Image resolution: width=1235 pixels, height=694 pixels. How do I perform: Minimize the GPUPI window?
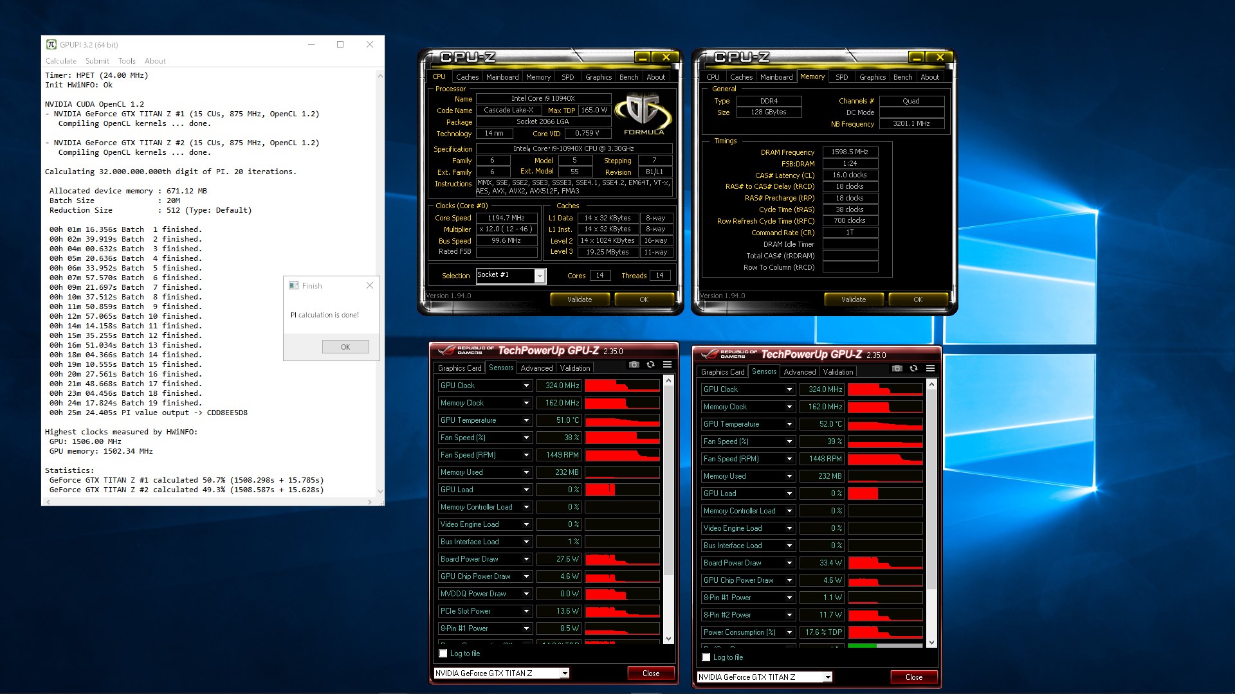(311, 44)
